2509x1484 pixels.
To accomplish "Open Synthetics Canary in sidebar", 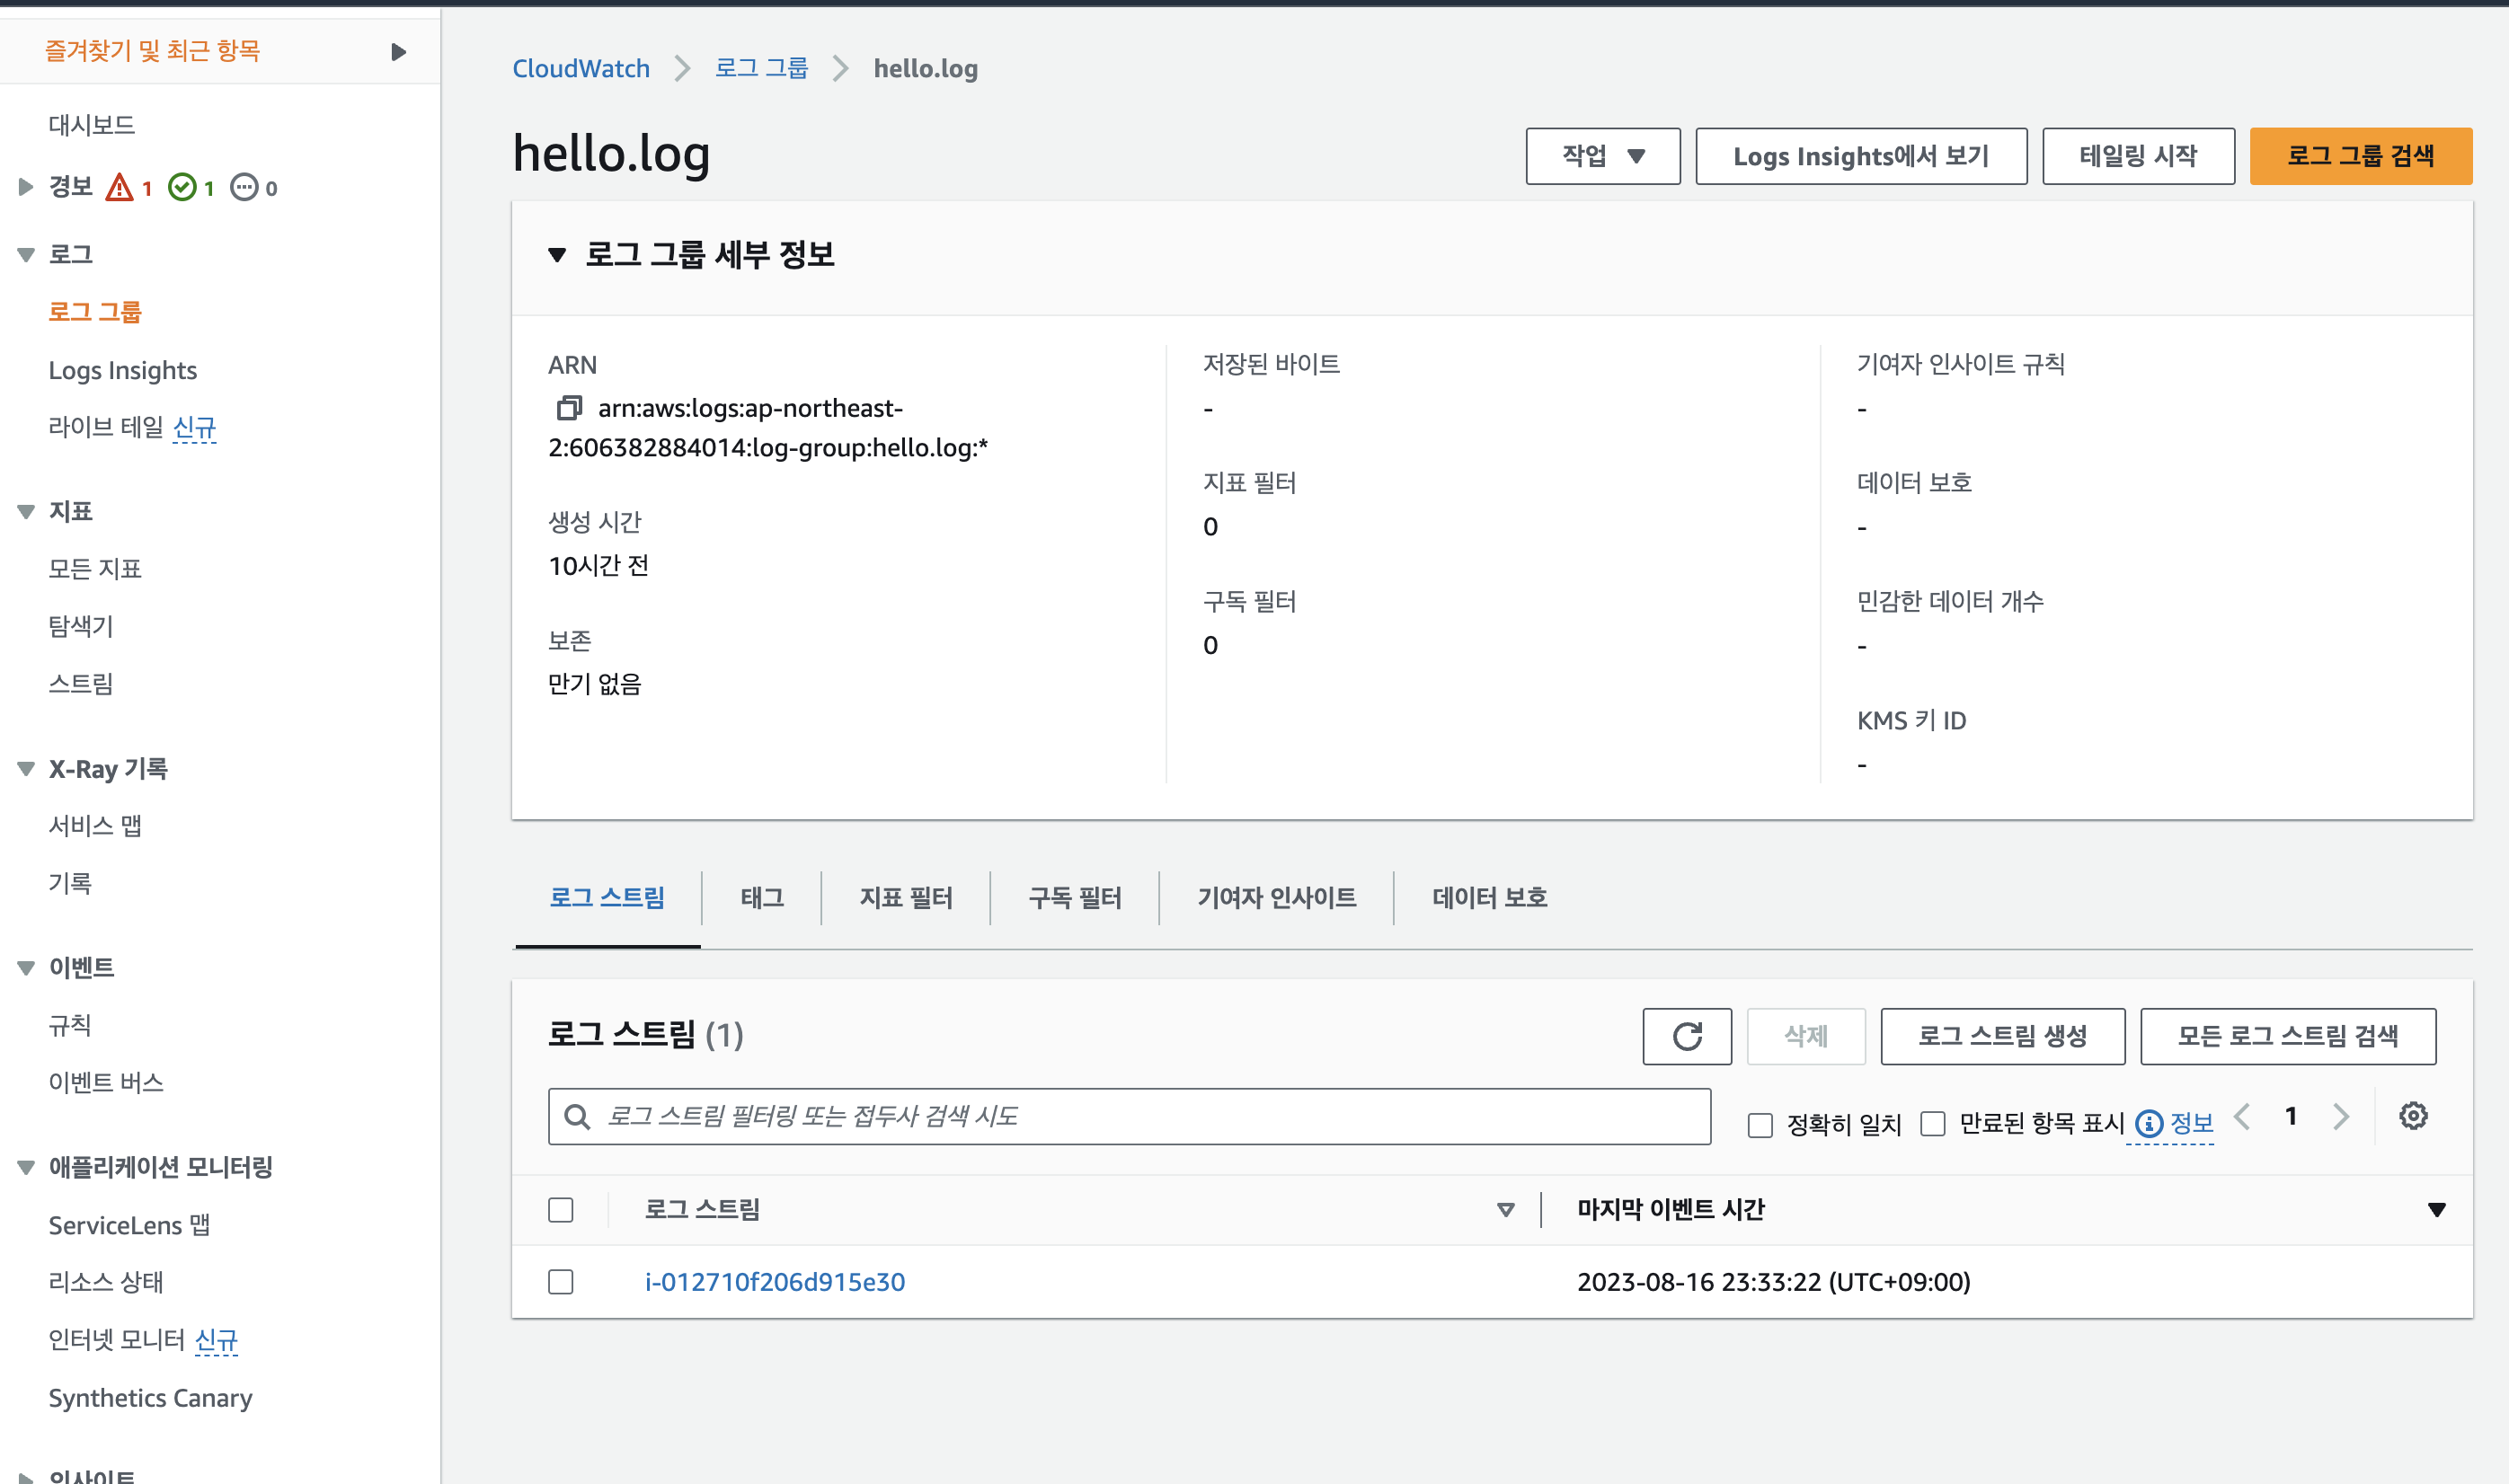I will 150,1398.
